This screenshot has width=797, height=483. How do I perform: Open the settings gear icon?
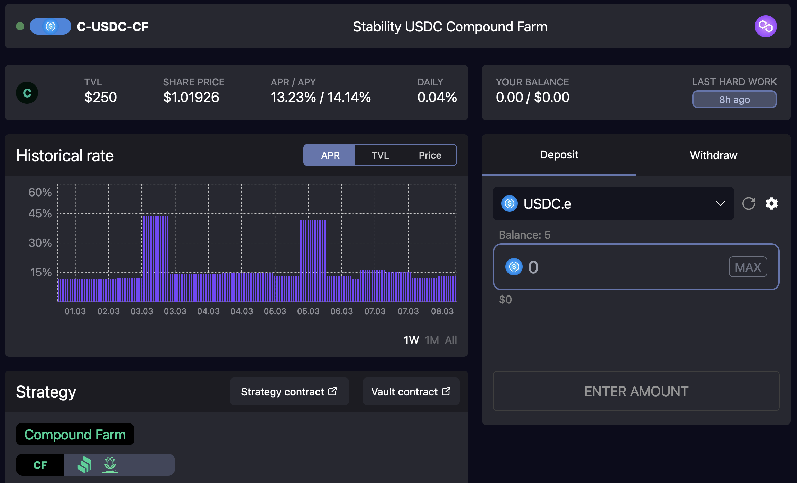[771, 203]
